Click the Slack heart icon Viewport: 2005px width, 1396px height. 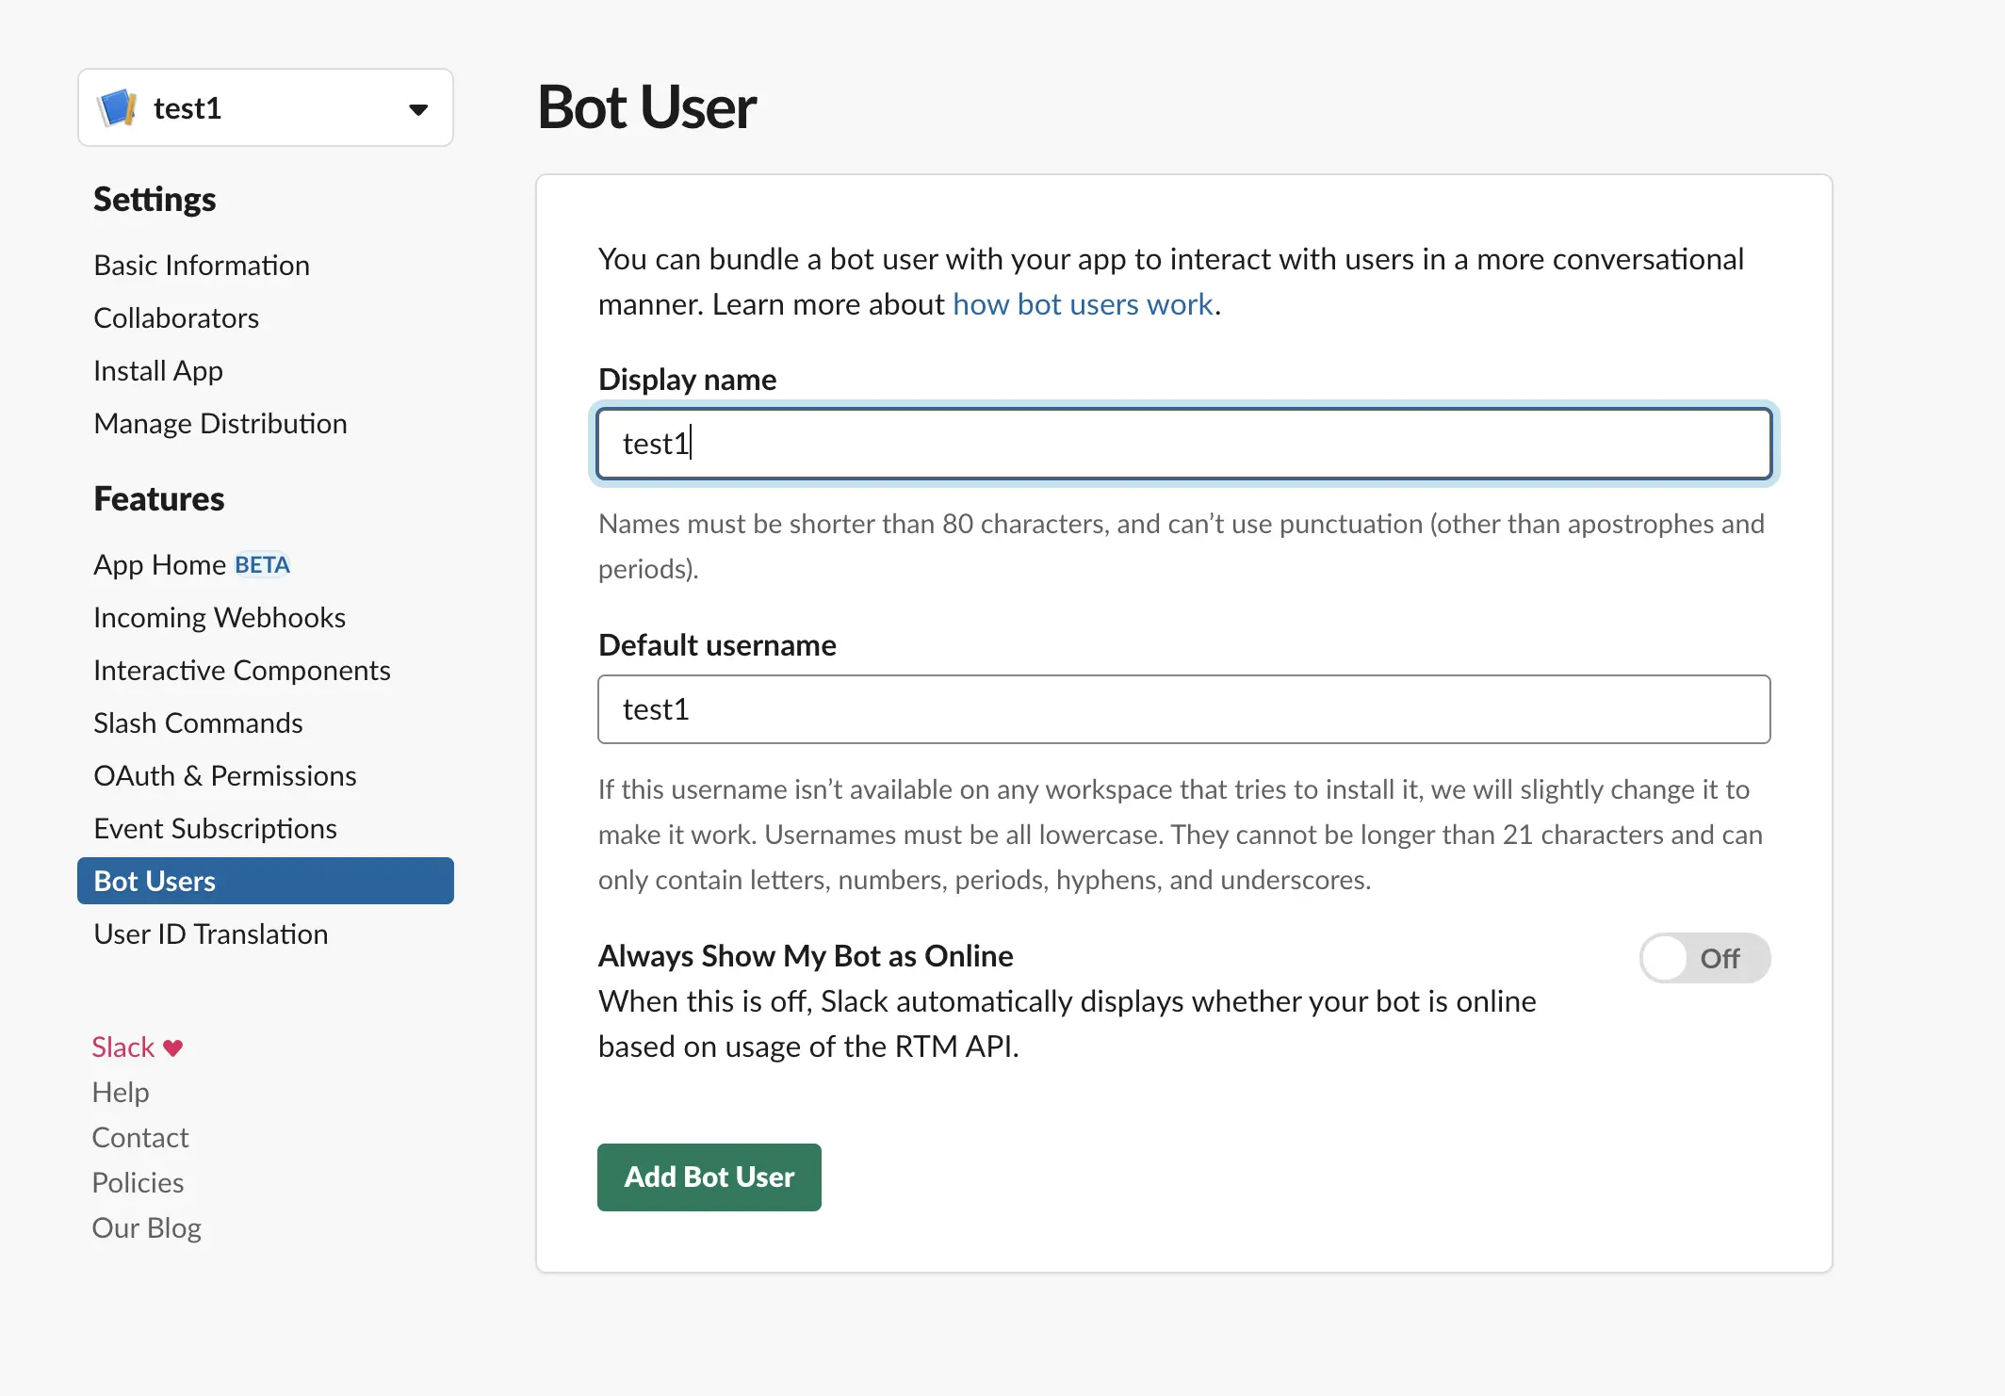(172, 1047)
